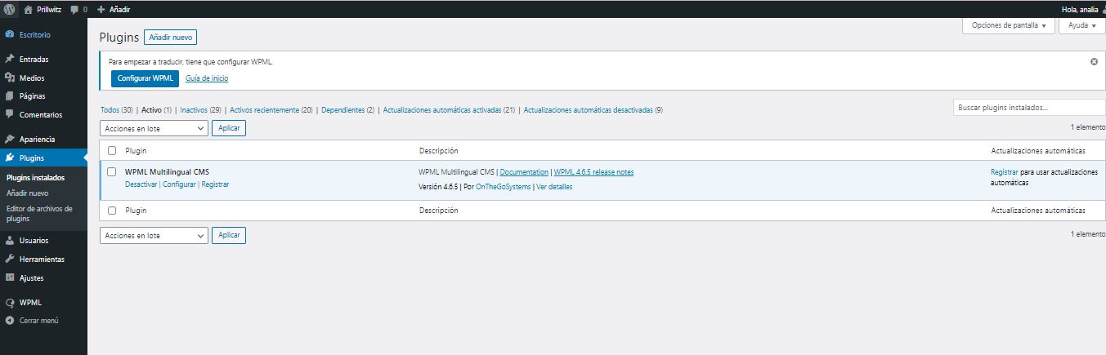Click the WPML sidebar icon
The image size is (1106, 355).
[10, 302]
